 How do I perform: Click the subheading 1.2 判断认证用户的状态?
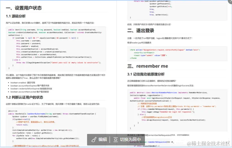(x=24, y=97)
